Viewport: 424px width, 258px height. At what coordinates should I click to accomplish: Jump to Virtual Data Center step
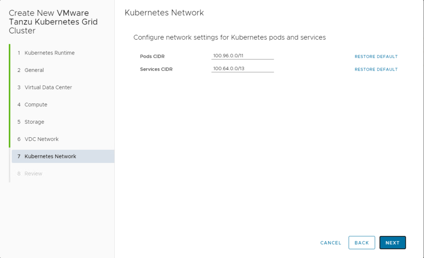click(x=63, y=87)
